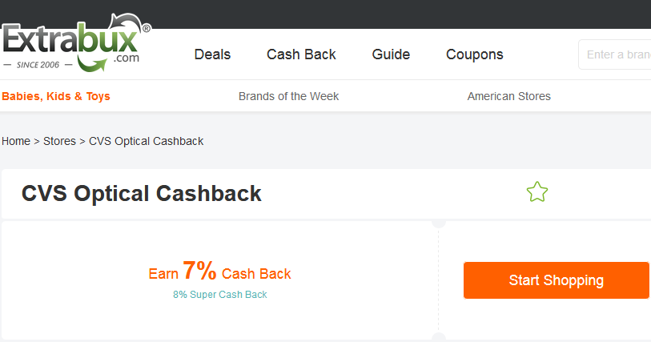Focus the 'Enter a brand' search field

coord(617,54)
